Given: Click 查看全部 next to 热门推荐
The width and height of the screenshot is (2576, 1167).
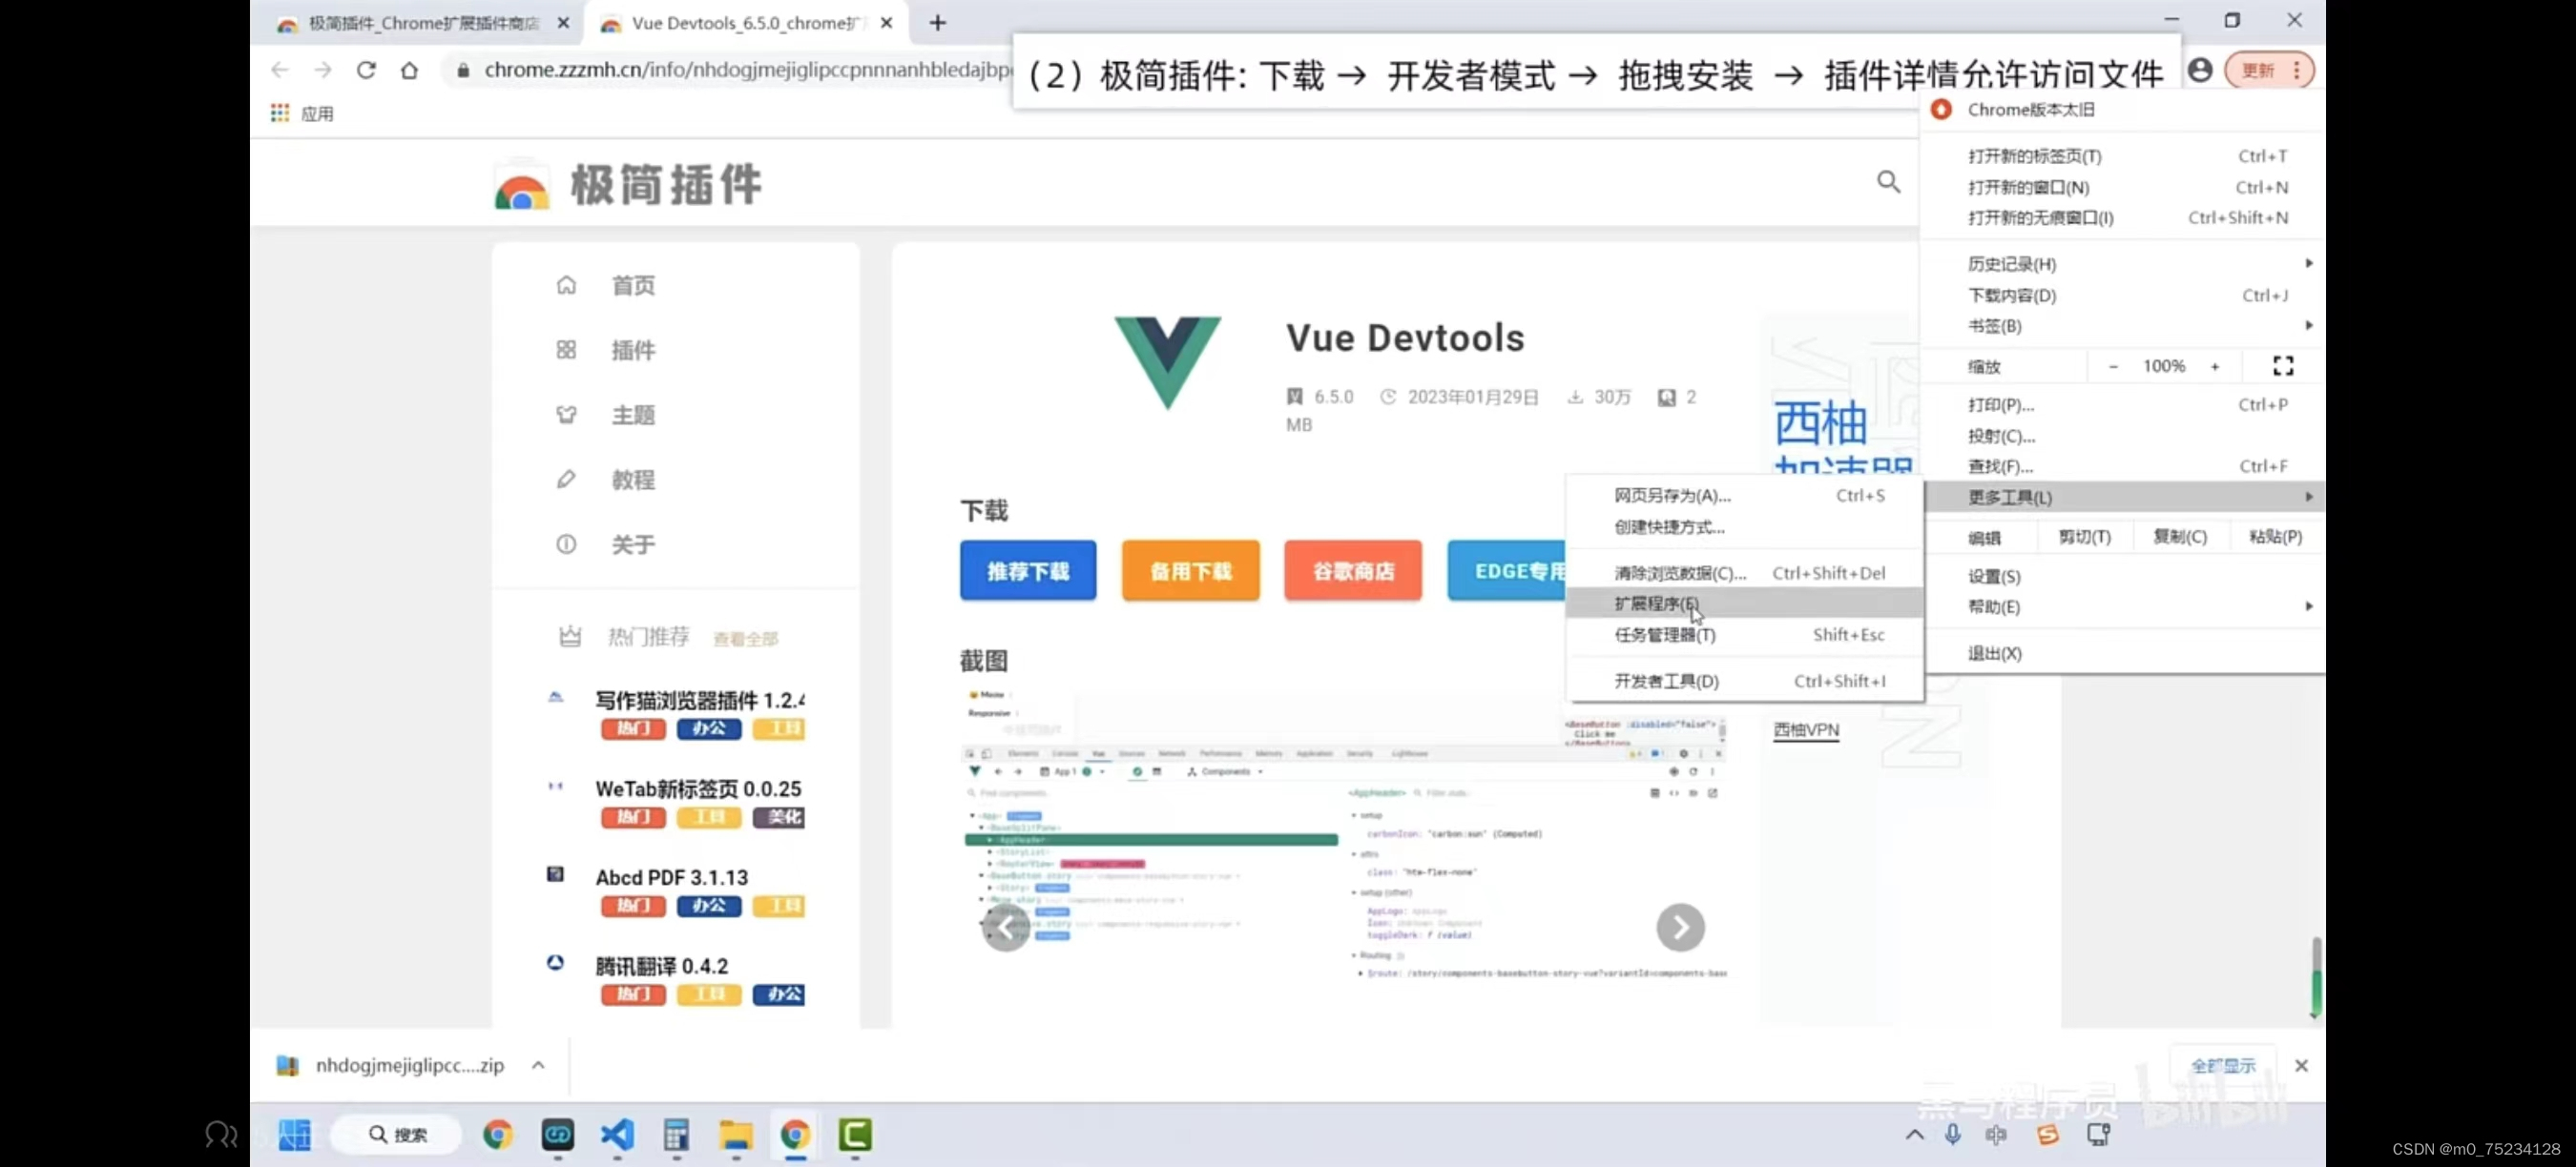Looking at the screenshot, I should [745, 639].
